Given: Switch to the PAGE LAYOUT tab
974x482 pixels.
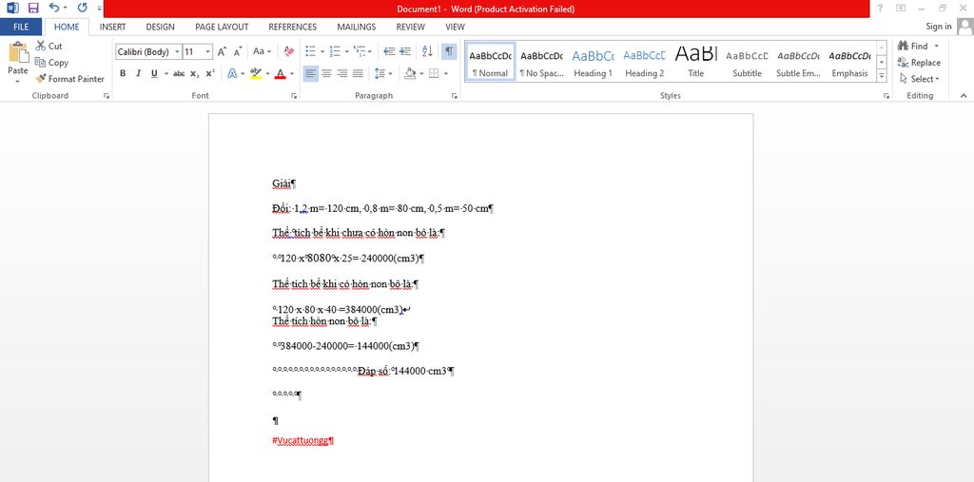Looking at the screenshot, I should click(x=222, y=27).
